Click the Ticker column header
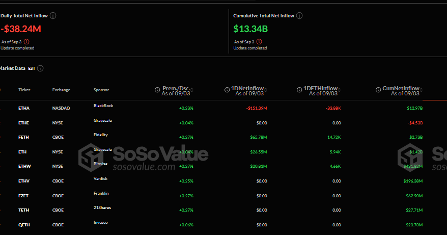This screenshot has width=447, height=235. [24, 90]
